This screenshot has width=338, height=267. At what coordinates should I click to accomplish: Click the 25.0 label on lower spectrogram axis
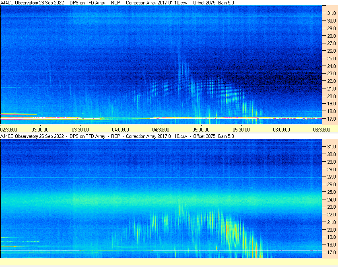tap(332, 192)
